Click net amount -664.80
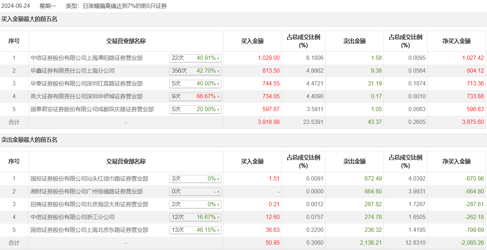The height and width of the screenshot is (250, 487). click(x=475, y=192)
